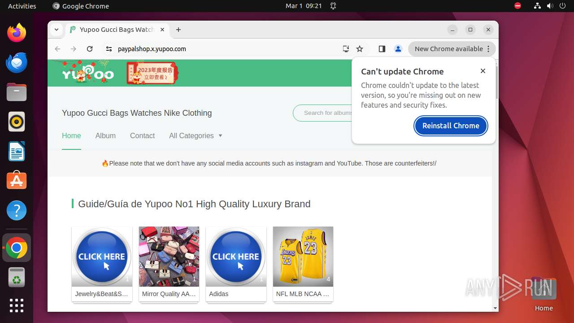This screenshot has height=323, width=574.
Task: Click the Yupoo Gucci Bags Watches Nike Clothing title
Action: [137, 113]
